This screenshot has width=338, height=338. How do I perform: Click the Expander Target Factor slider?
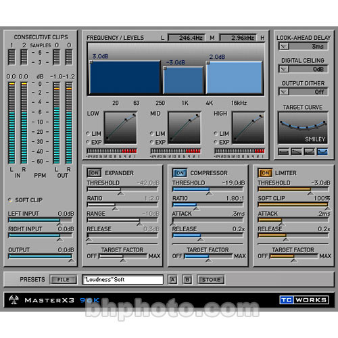[x=123, y=256]
